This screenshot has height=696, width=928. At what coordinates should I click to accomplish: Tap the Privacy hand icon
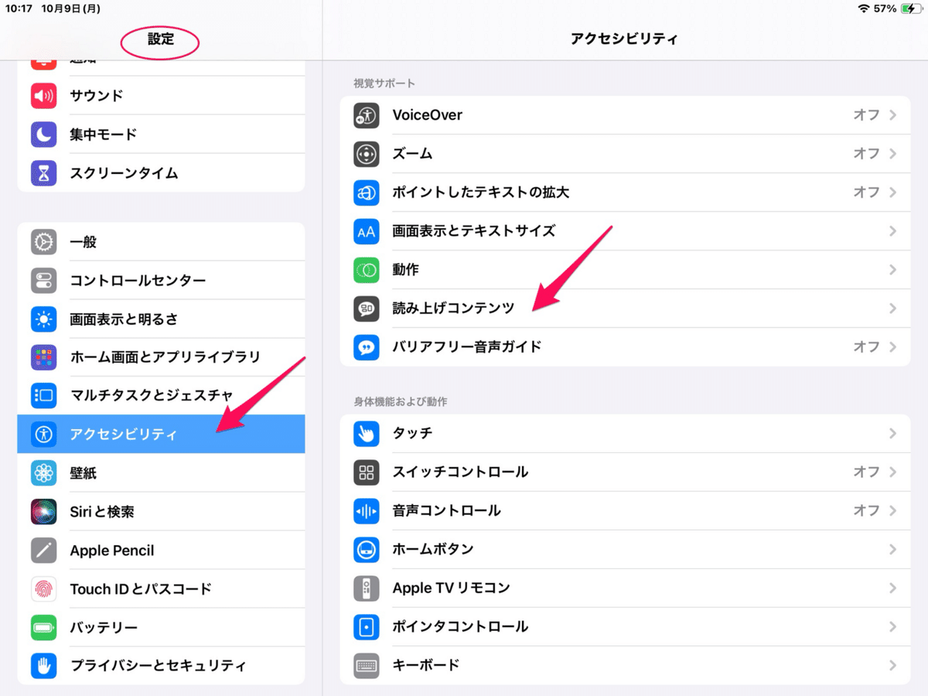click(44, 665)
